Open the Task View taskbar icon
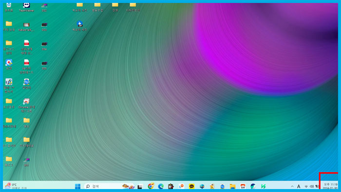The image size is (341, 192). point(140,186)
